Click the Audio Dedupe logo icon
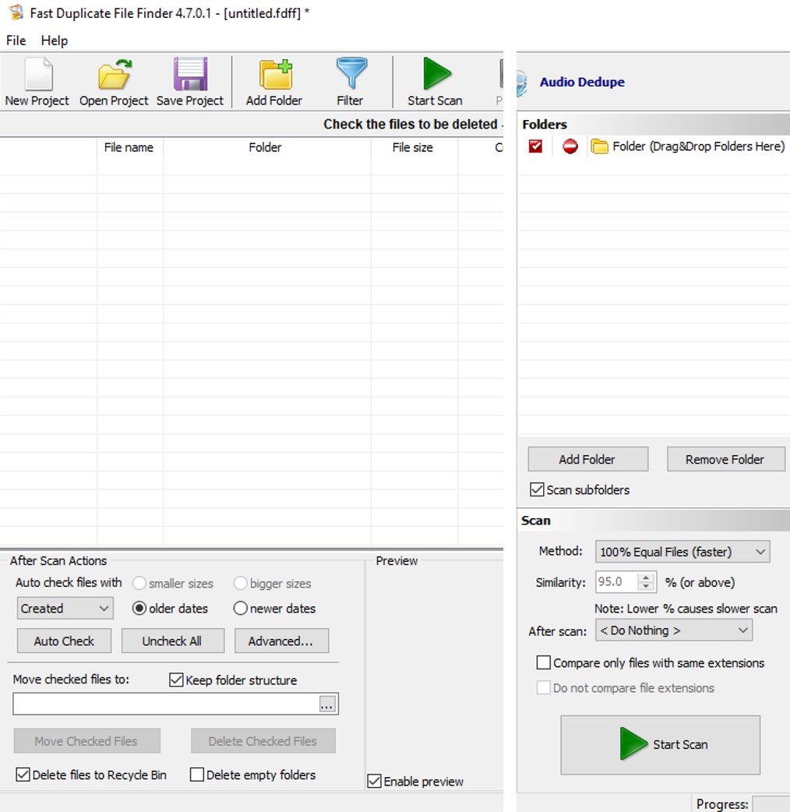Screen dimensions: 790x812 tap(522, 83)
